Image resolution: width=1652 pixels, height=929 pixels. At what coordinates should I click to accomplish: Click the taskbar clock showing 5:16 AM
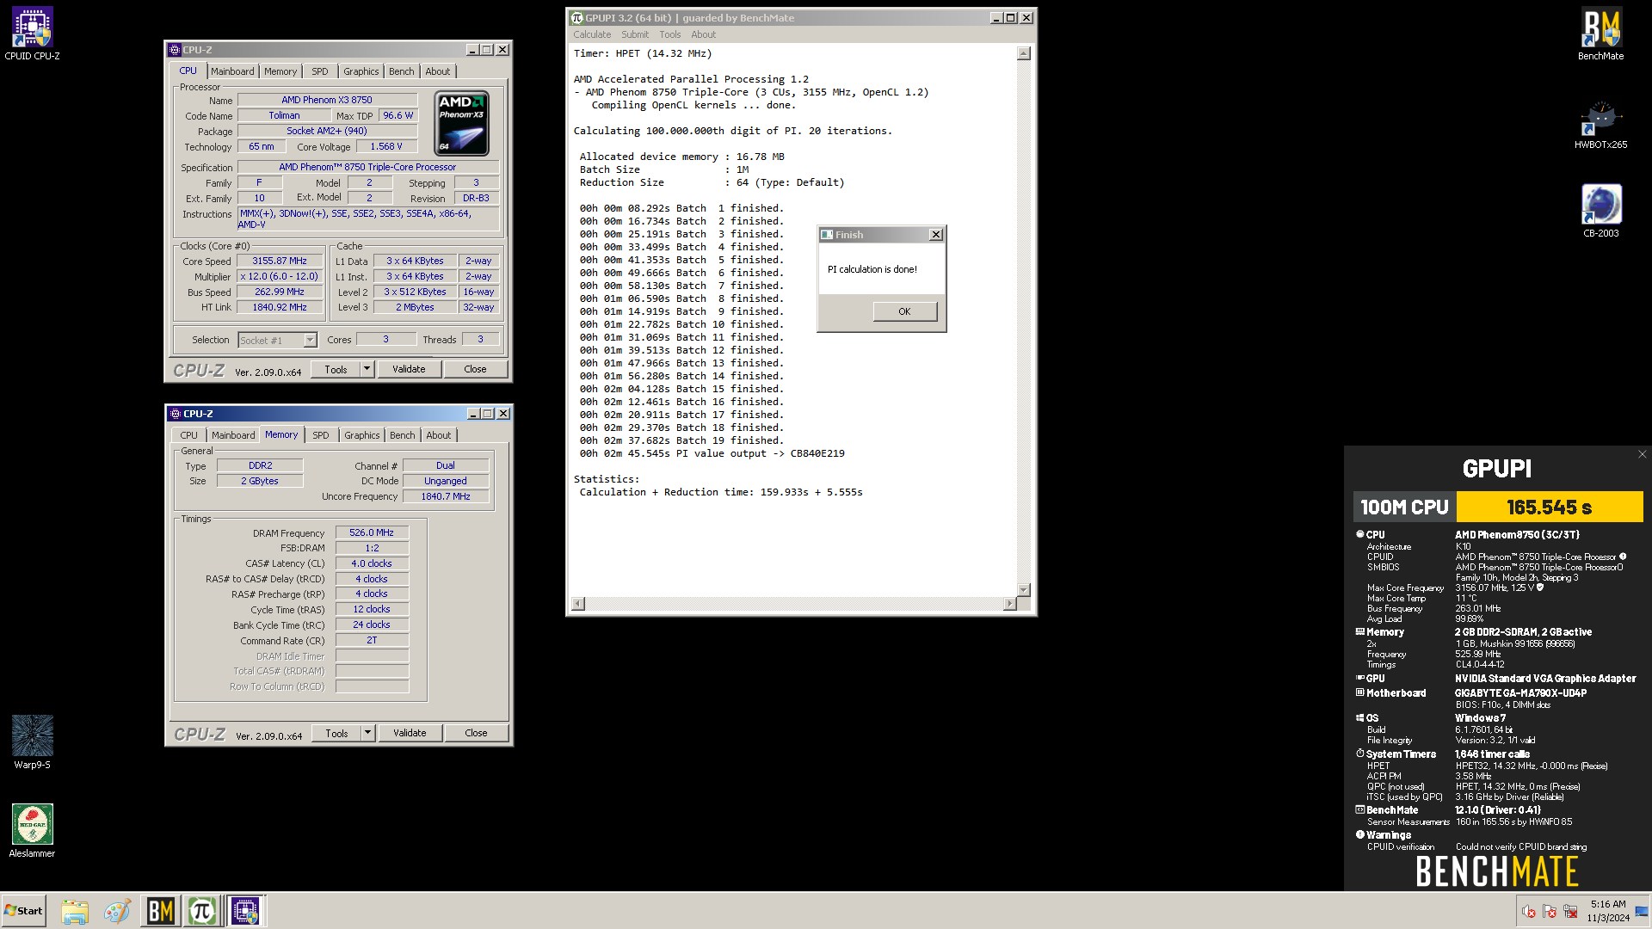tap(1608, 911)
